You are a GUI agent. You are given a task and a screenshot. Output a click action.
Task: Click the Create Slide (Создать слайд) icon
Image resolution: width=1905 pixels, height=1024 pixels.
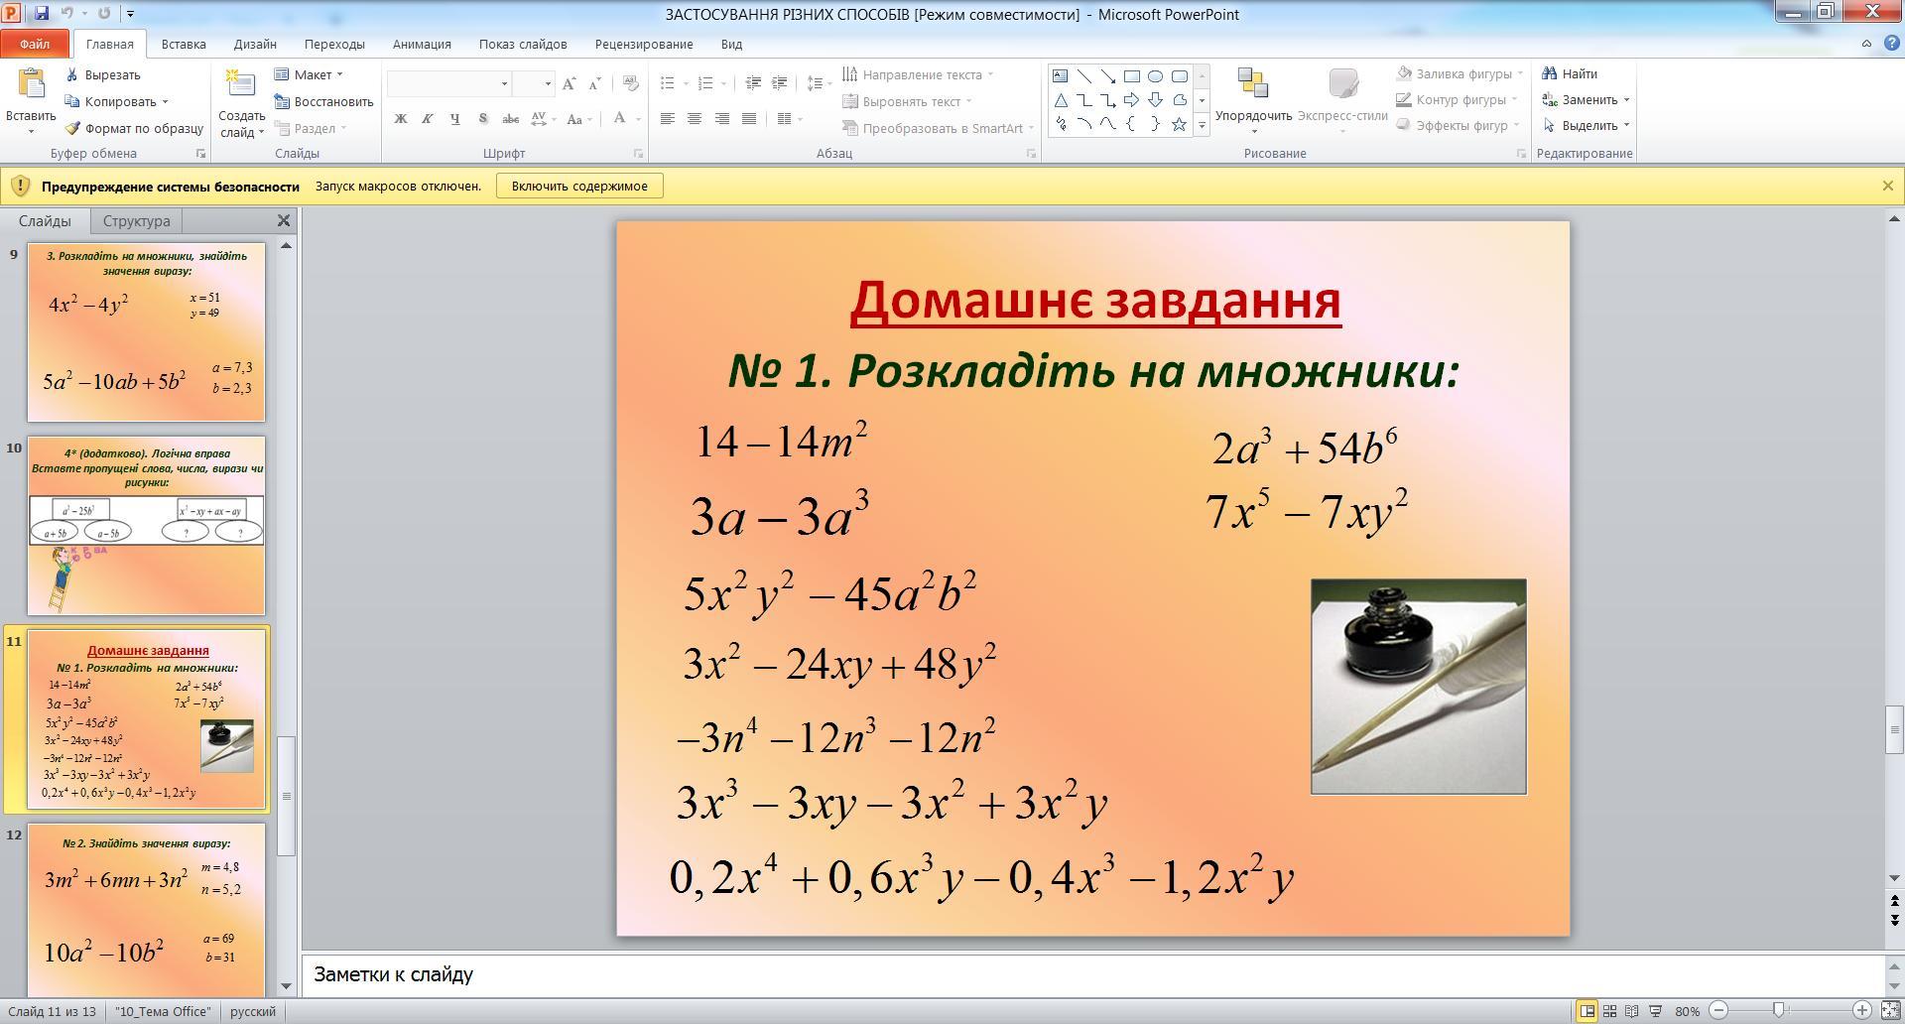coord(241,85)
